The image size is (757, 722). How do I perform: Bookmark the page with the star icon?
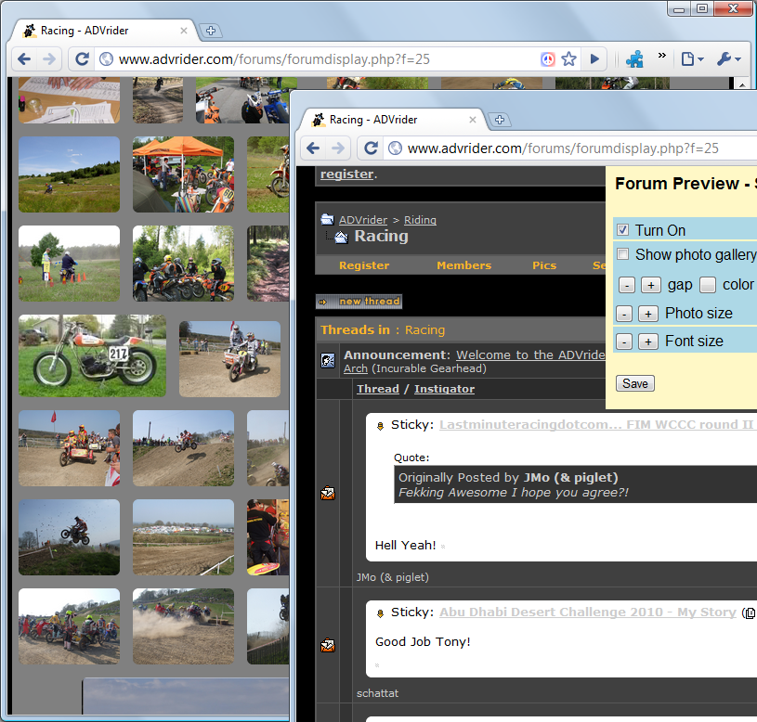[x=569, y=58]
